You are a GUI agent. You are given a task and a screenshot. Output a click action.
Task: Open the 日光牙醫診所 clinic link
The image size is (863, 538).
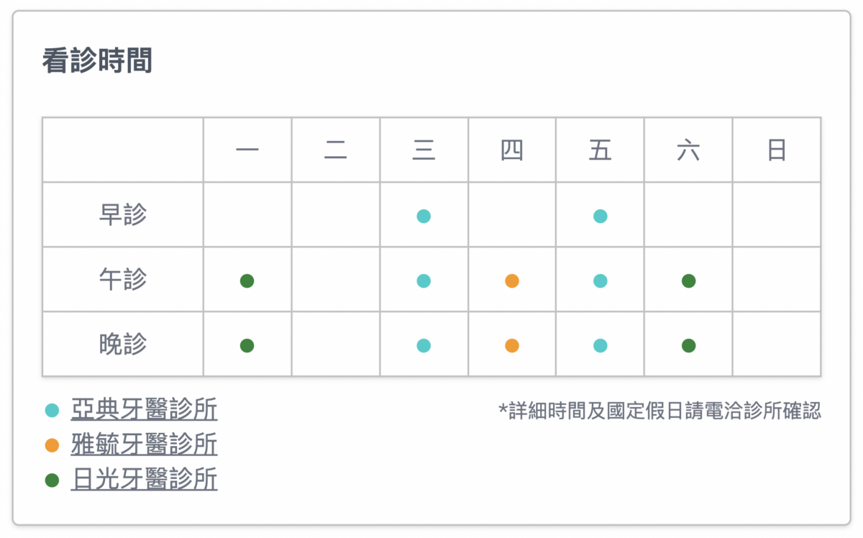coord(144,479)
